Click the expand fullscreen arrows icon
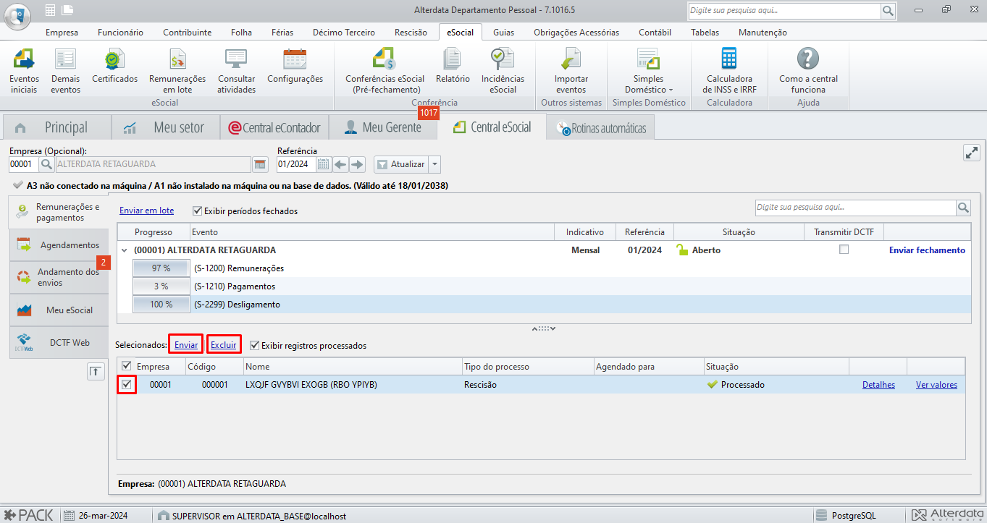987x523 pixels. point(971,153)
